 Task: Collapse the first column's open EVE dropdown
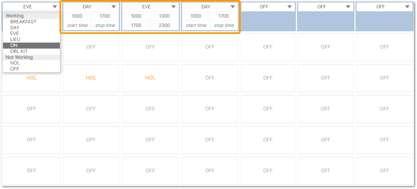pyautogui.click(x=55, y=7)
